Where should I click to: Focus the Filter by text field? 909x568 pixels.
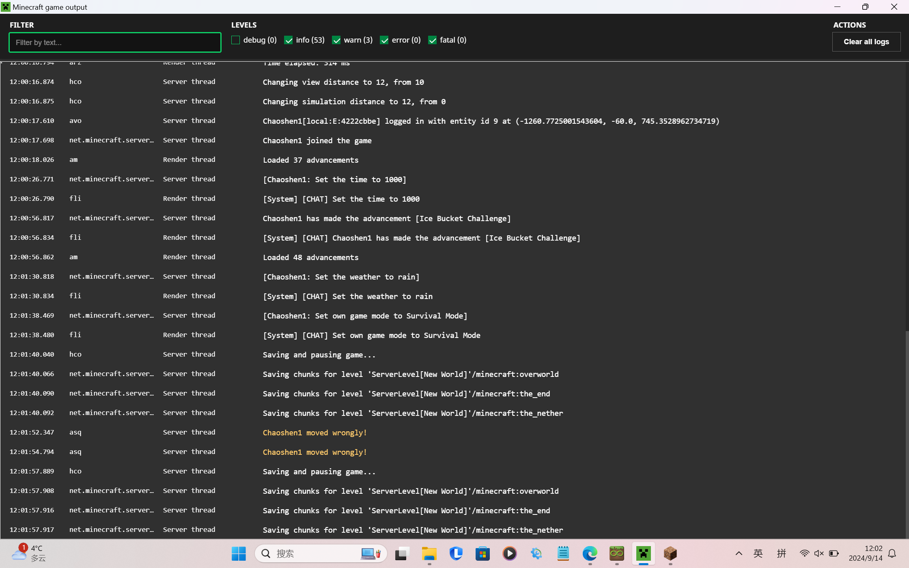coord(115,43)
